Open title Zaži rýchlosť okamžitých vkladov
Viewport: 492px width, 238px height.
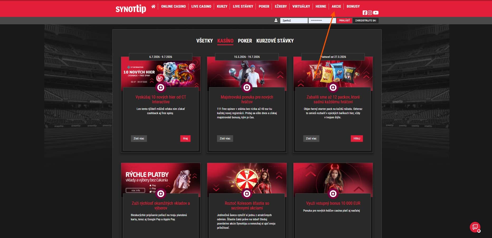[161, 206]
